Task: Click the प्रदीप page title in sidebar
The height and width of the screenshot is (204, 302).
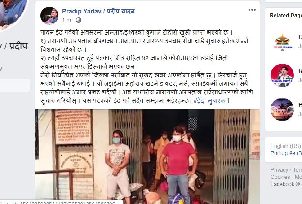Action: [x=18, y=46]
